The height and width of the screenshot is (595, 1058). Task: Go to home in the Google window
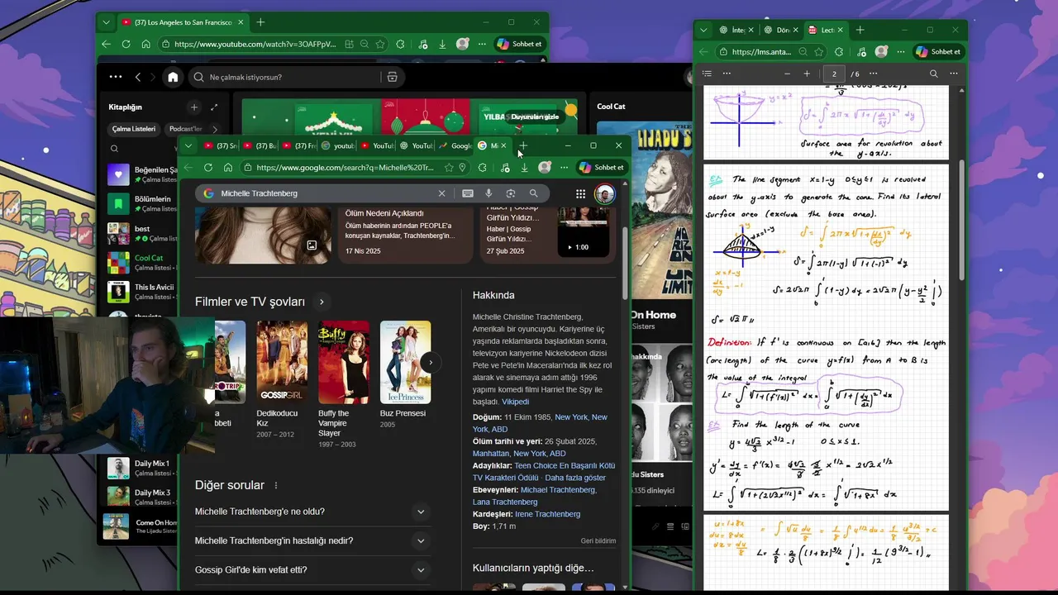click(x=228, y=168)
